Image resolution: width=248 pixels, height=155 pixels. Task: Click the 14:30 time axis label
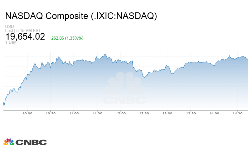[237, 113]
